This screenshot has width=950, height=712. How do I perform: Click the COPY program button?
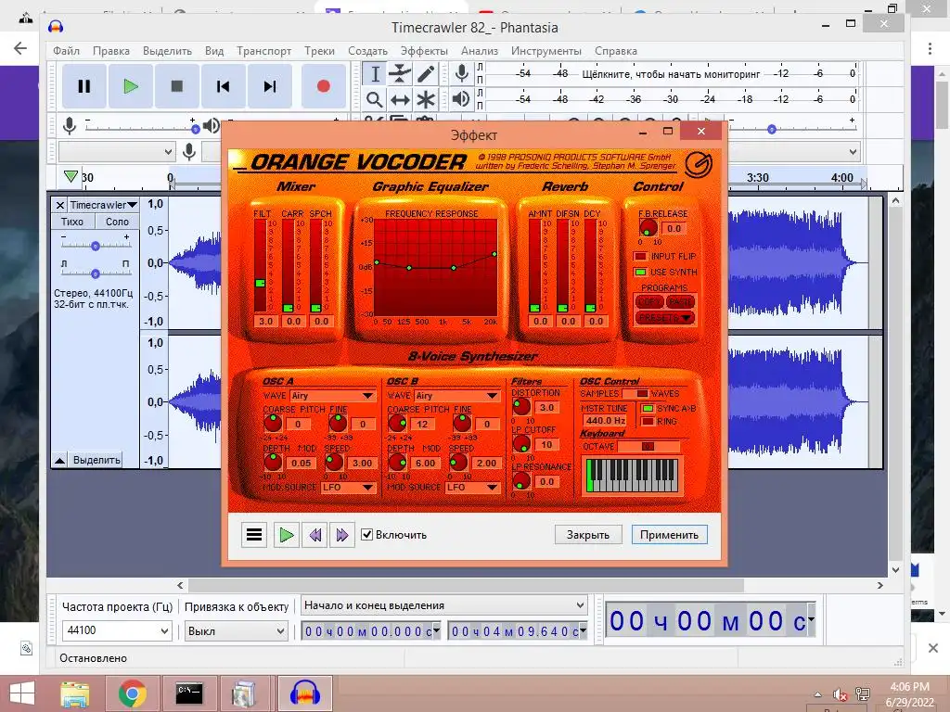click(x=649, y=301)
